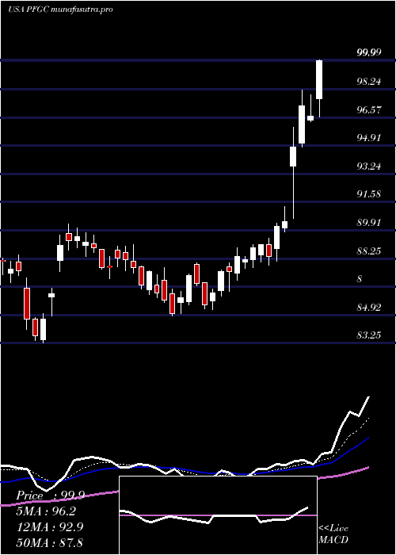Click the 'Price : 99.9' readout
Image resolution: width=396 pixels, height=555 pixels.
coord(50,496)
